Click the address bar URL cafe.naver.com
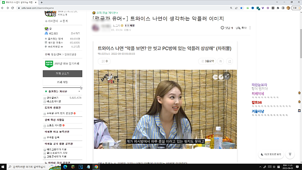The image size is (302, 170). [x=37, y=8]
